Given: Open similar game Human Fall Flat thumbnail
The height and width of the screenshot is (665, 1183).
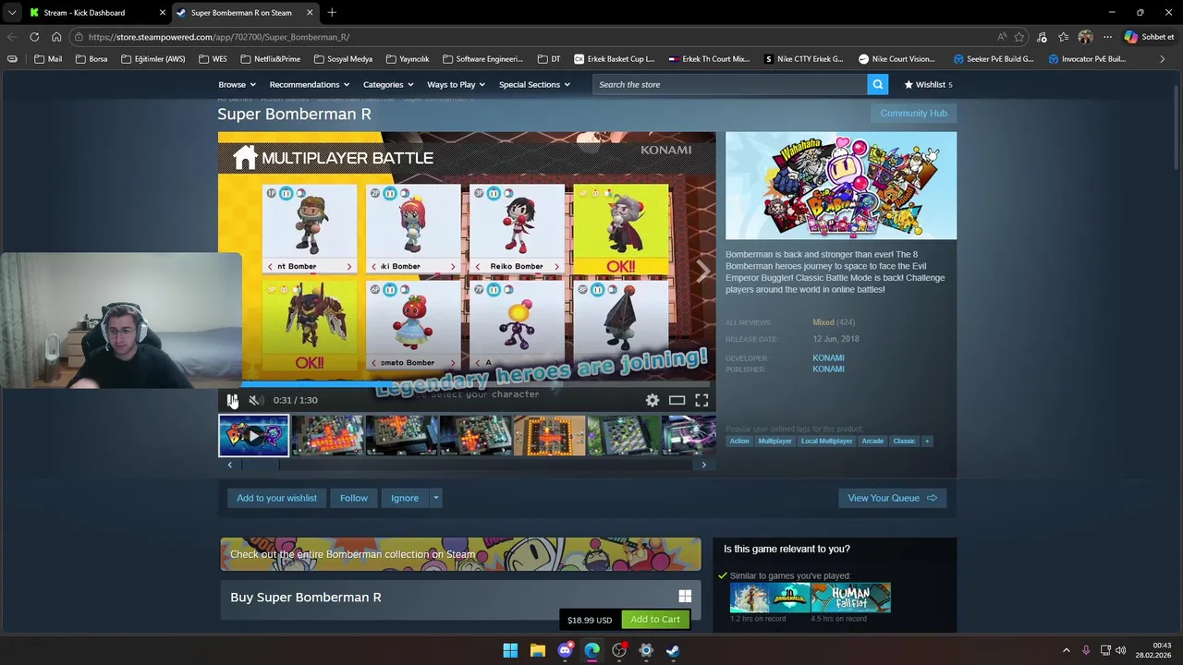Looking at the screenshot, I should (x=850, y=598).
